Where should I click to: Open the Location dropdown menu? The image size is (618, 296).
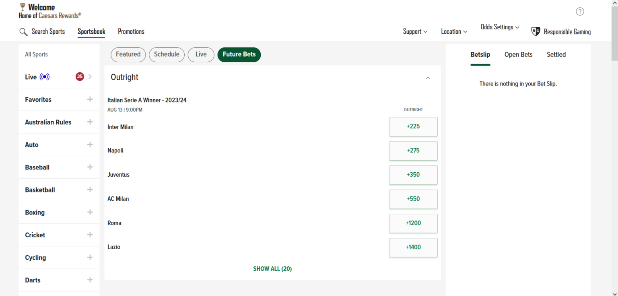point(454,32)
